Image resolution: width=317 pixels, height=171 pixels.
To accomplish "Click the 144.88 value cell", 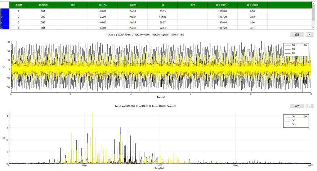I will [162, 17].
